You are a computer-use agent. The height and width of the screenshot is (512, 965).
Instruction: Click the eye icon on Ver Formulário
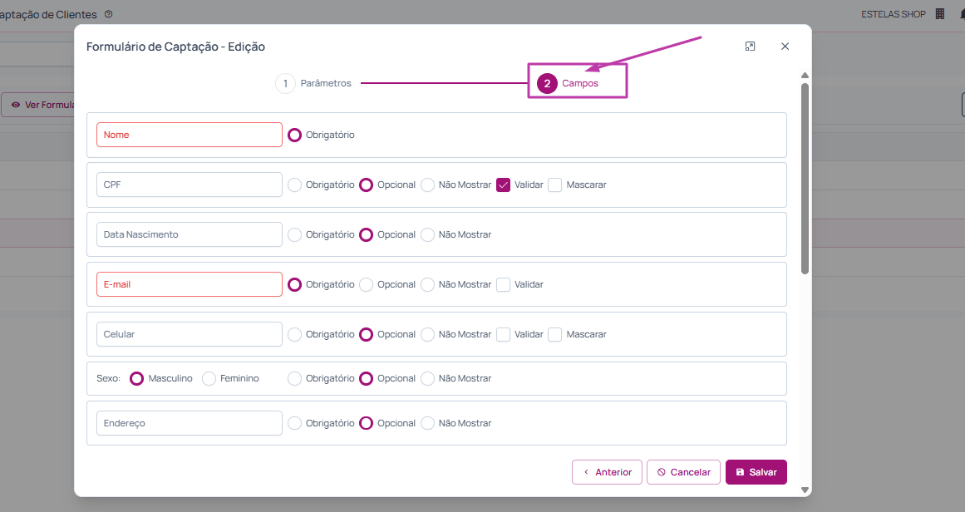point(16,106)
